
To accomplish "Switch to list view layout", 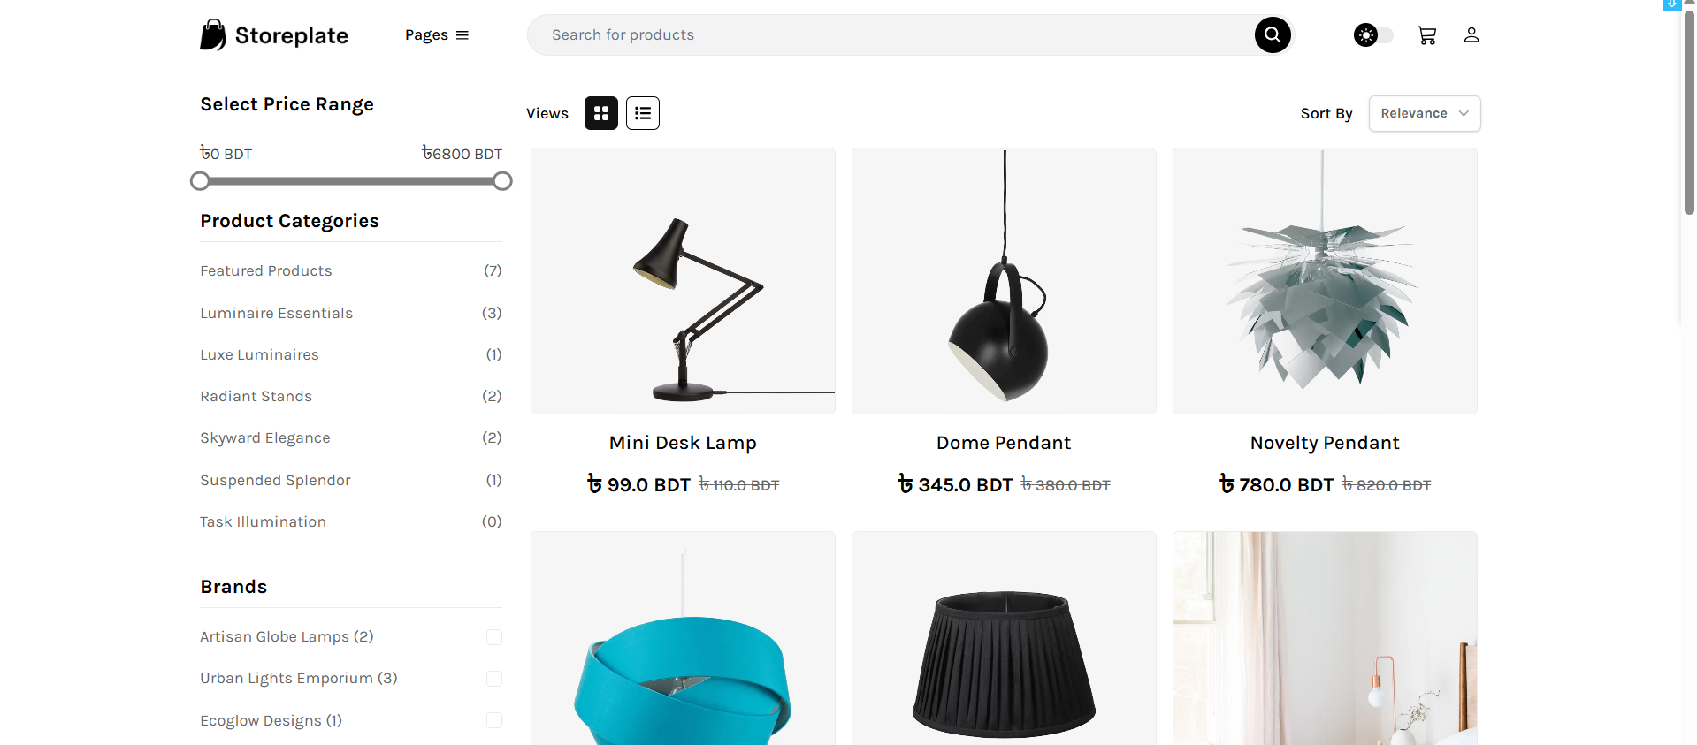I will click(x=643, y=113).
